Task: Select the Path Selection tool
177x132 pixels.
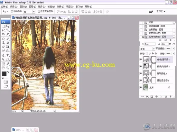Action: coord(3,59)
